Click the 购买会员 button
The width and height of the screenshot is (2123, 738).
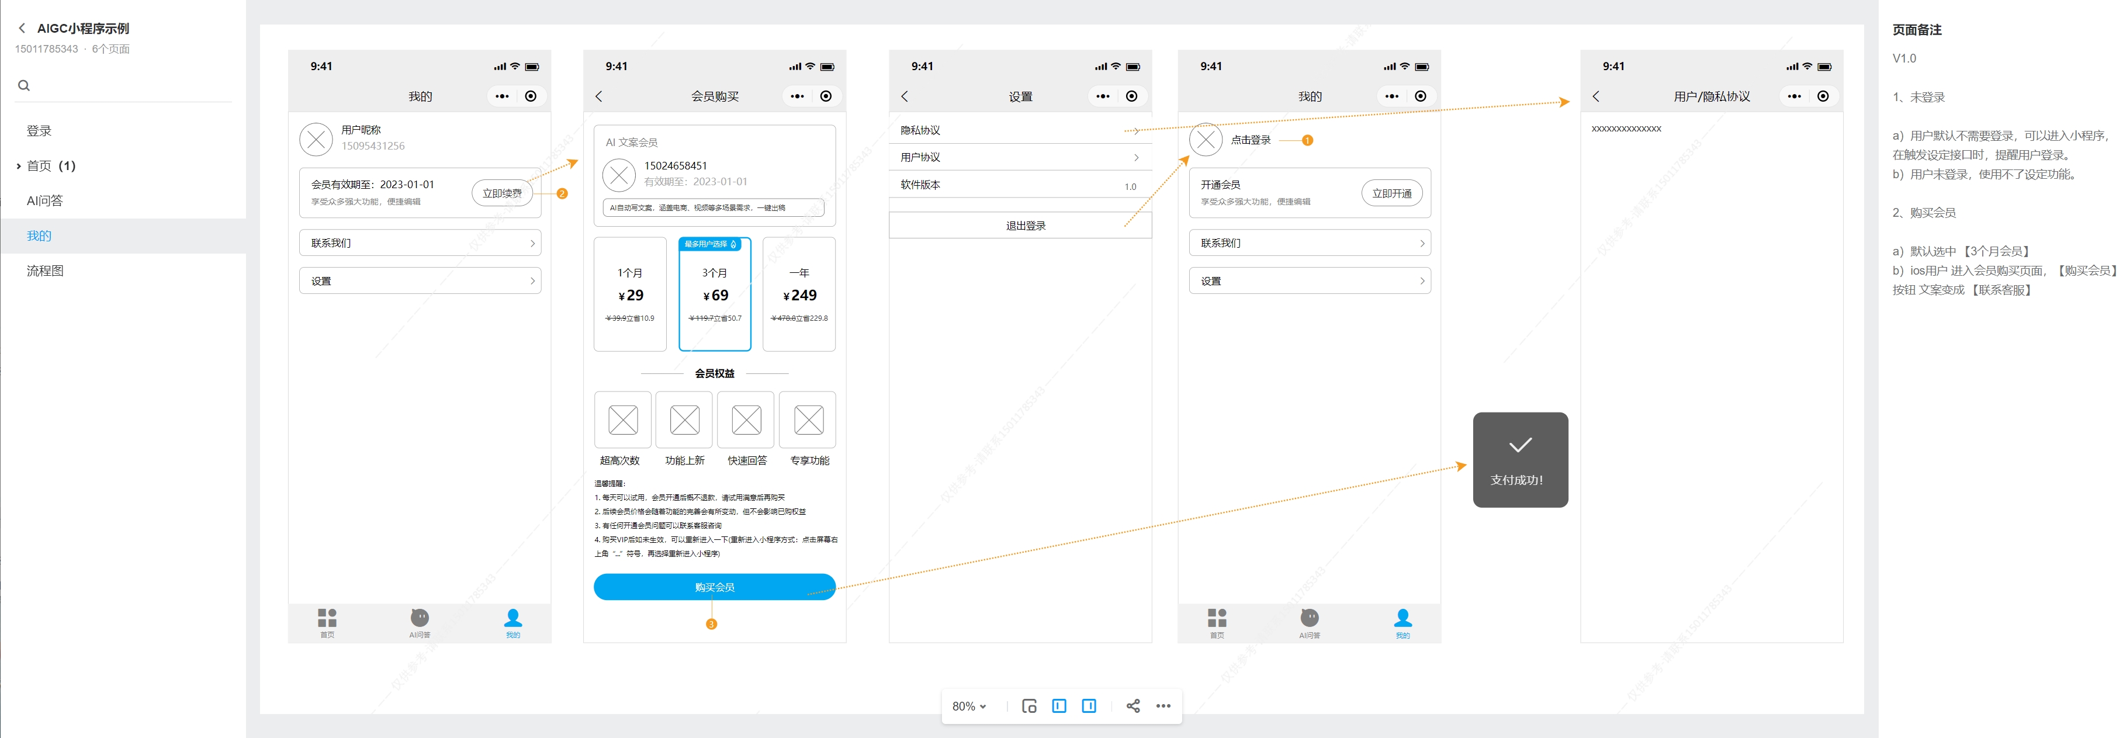[715, 587]
